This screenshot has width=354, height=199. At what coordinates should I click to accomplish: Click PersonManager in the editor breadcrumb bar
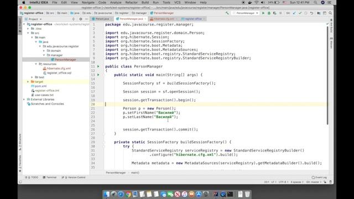(x=116, y=172)
